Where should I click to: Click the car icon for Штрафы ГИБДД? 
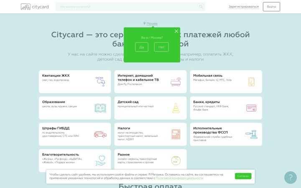[x=100, y=134]
